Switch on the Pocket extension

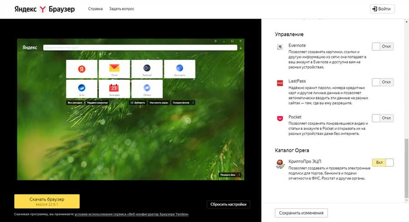[x=383, y=118]
